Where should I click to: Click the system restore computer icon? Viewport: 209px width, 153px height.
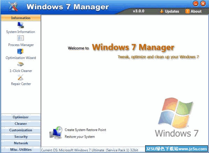56,133
